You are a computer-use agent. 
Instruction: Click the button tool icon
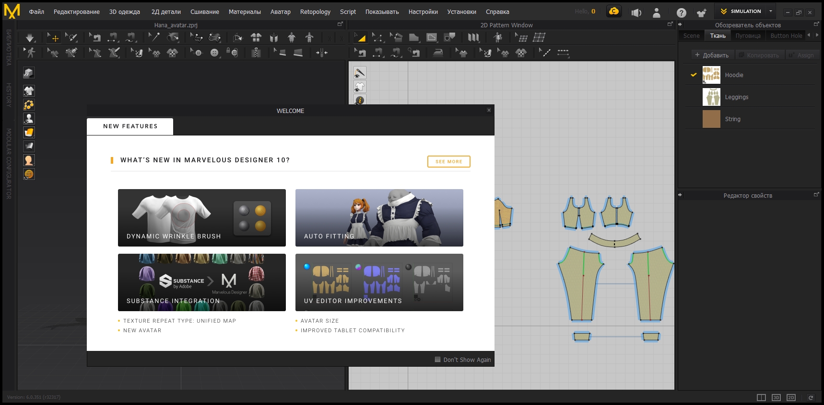214,53
